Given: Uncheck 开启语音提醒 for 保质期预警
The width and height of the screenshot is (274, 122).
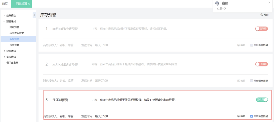Looking at the screenshot, I should [x=251, y=116].
